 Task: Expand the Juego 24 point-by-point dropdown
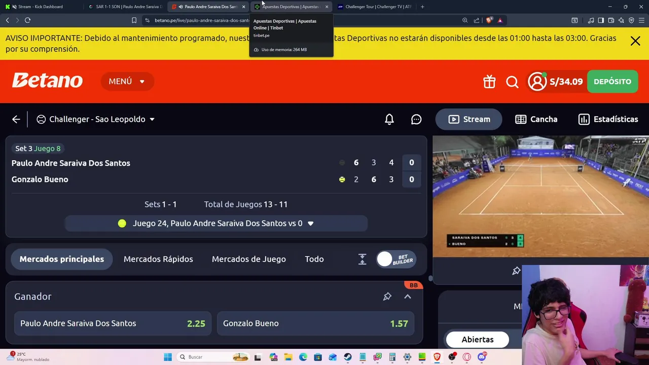(216, 223)
